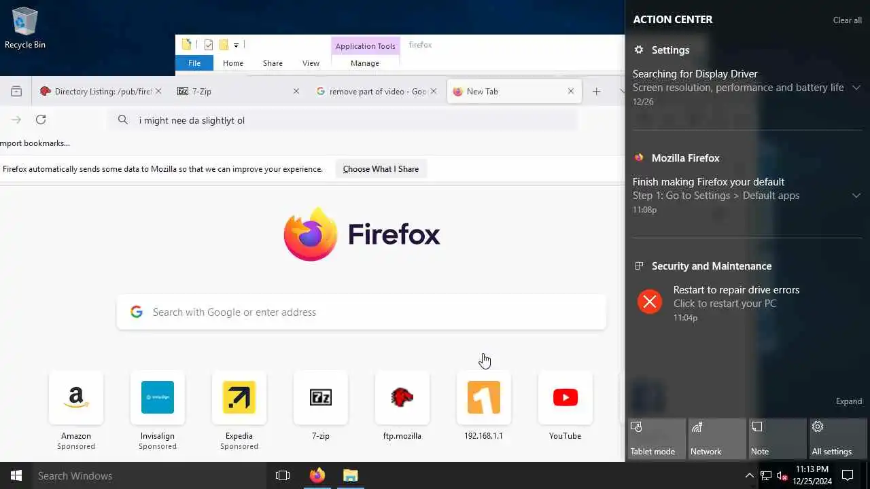Click the Application Tools contextual tab
Viewport: 870px width, 489px height.
[x=365, y=46]
